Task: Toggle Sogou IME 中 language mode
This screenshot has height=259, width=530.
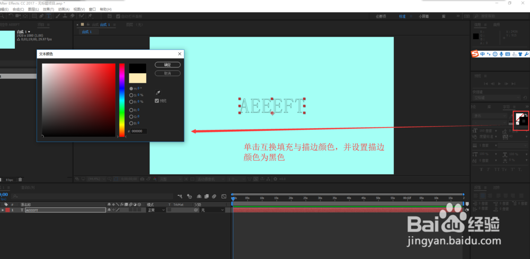Action: pos(483,54)
